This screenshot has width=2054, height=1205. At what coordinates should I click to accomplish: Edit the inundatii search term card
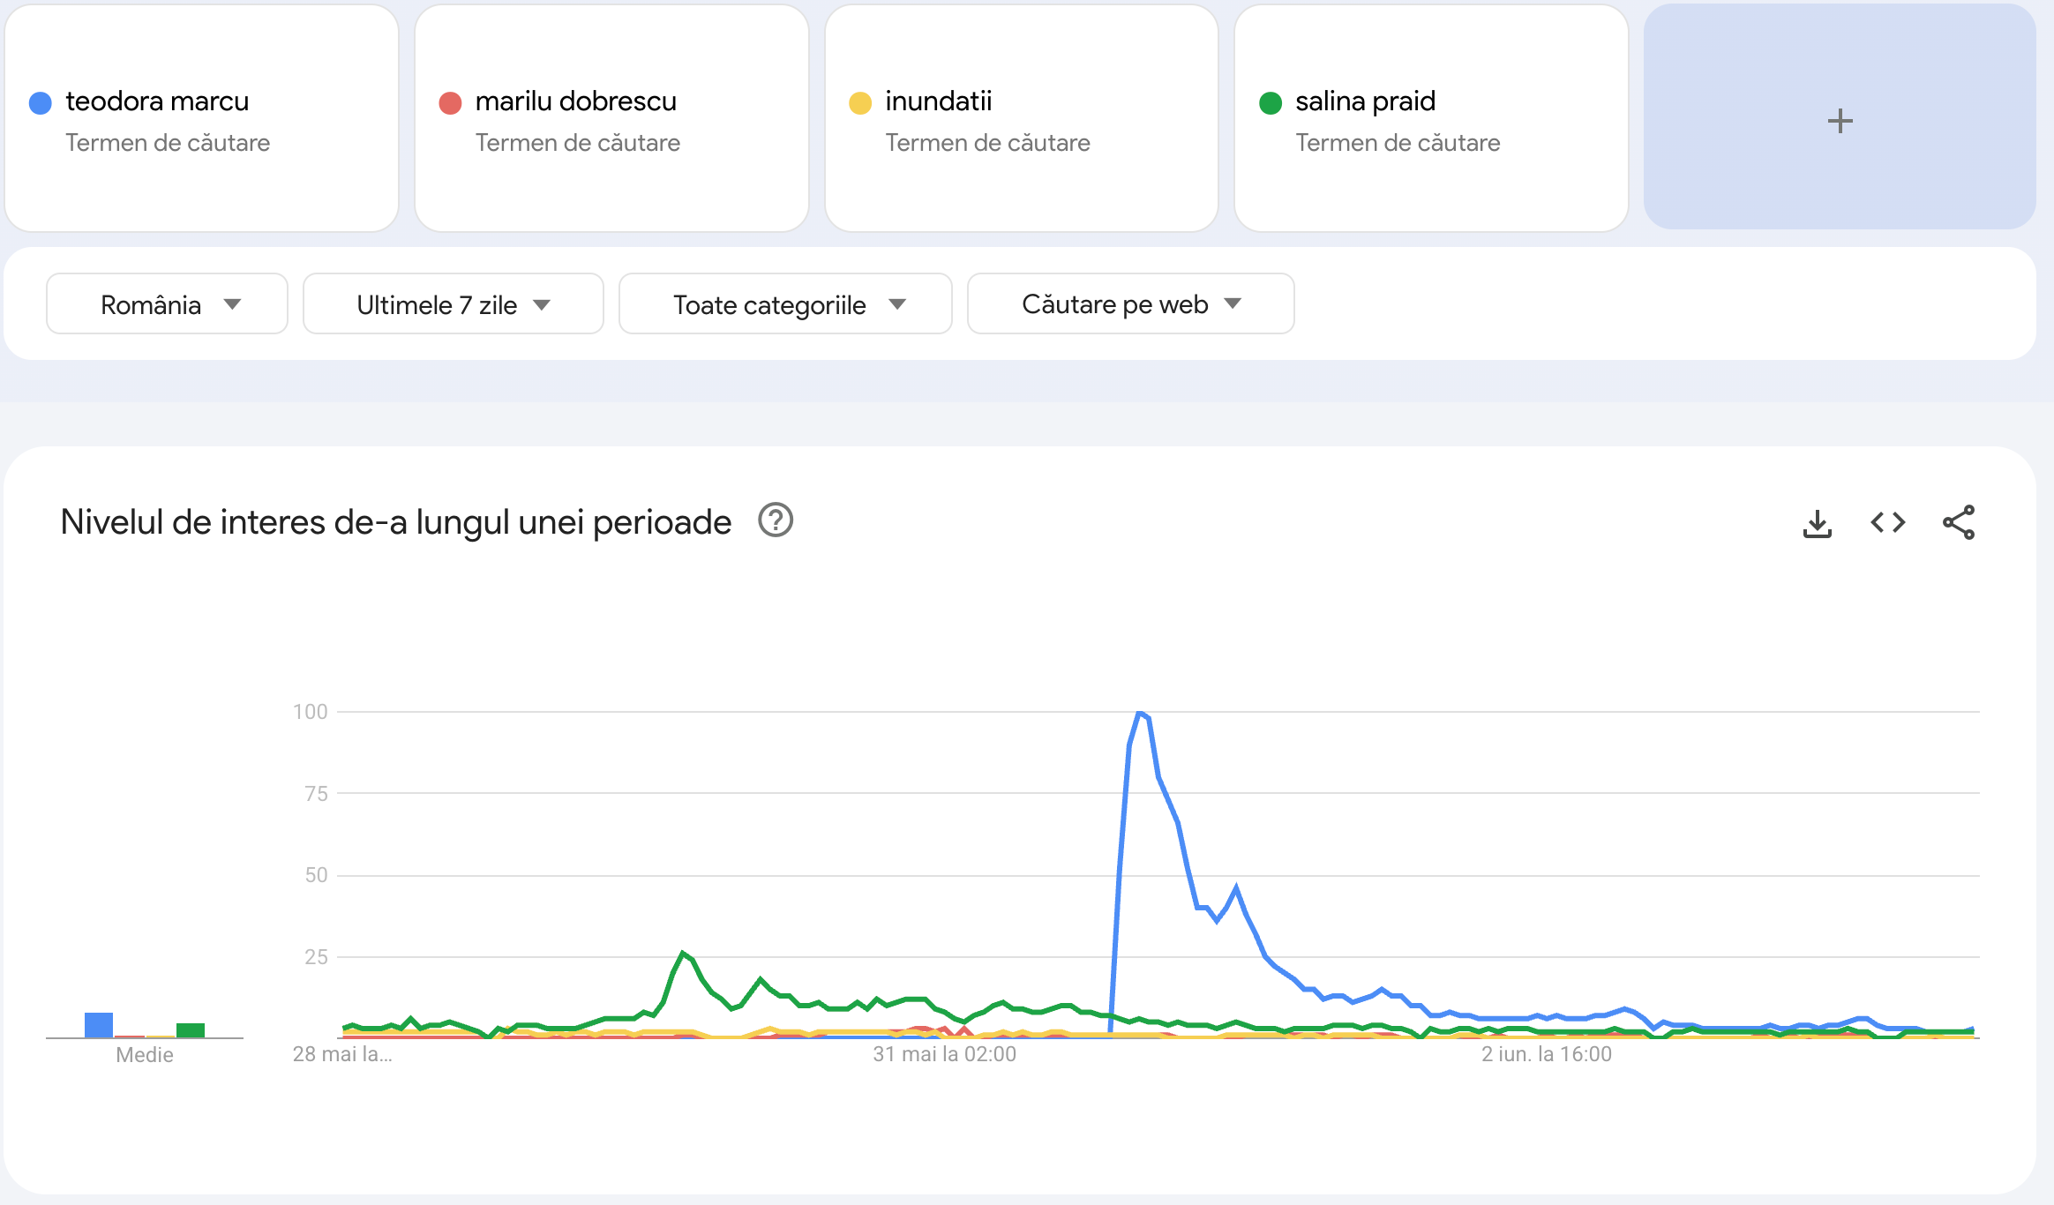[1022, 118]
